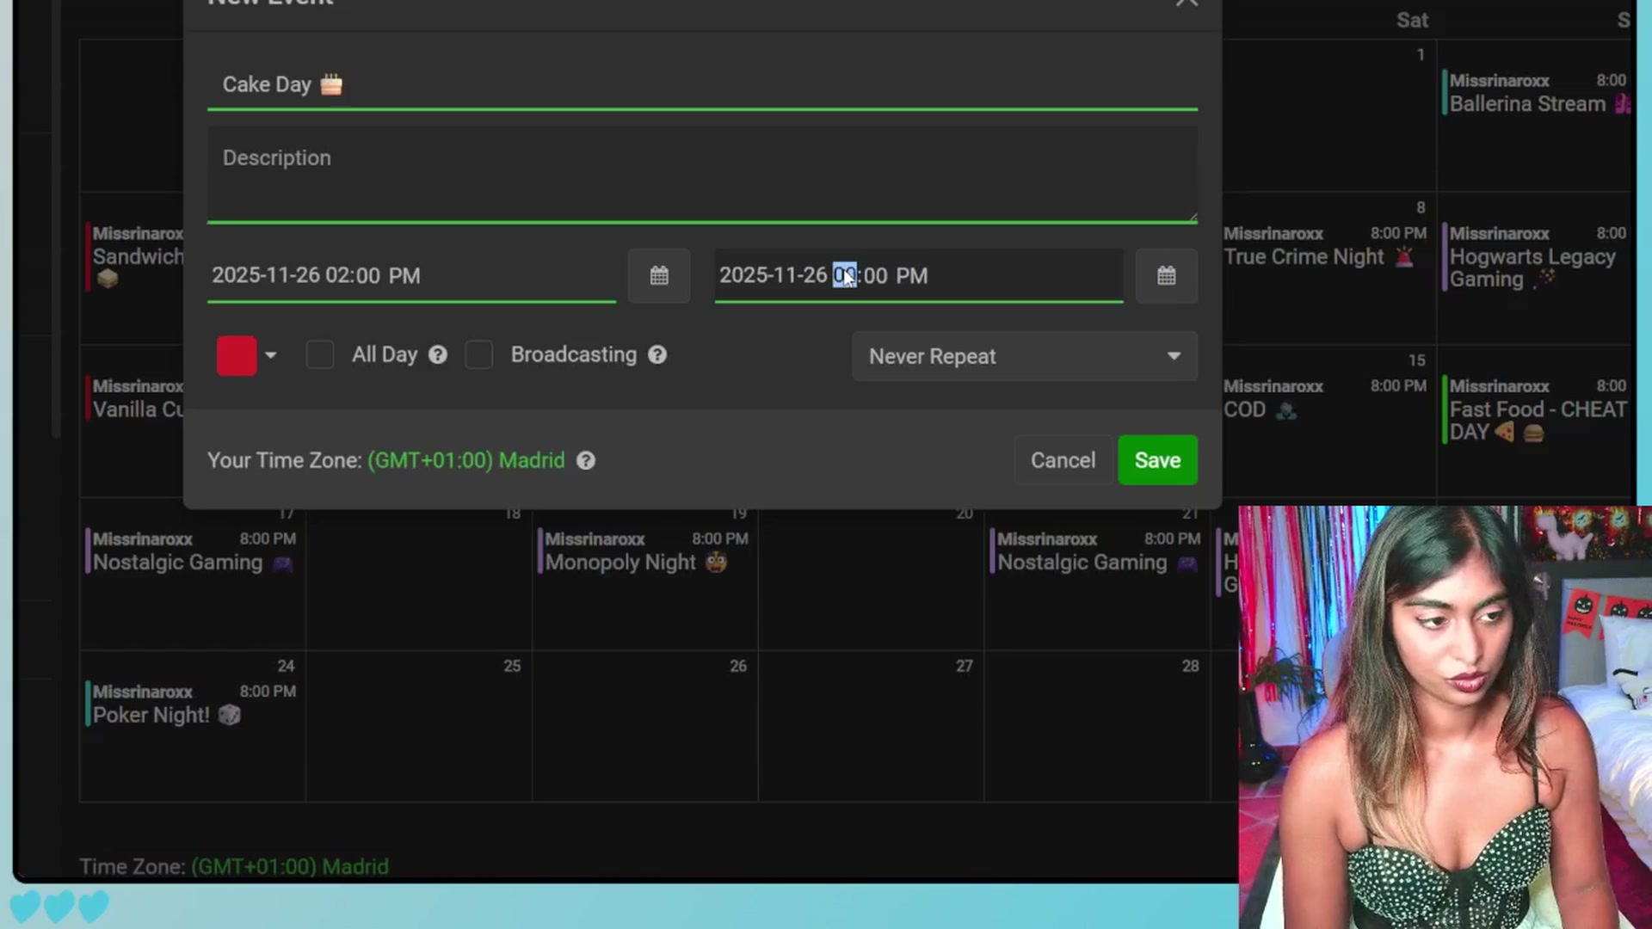The height and width of the screenshot is (929, 1652).
Task: Click the Sat column header
Action: pos(1412,20)
